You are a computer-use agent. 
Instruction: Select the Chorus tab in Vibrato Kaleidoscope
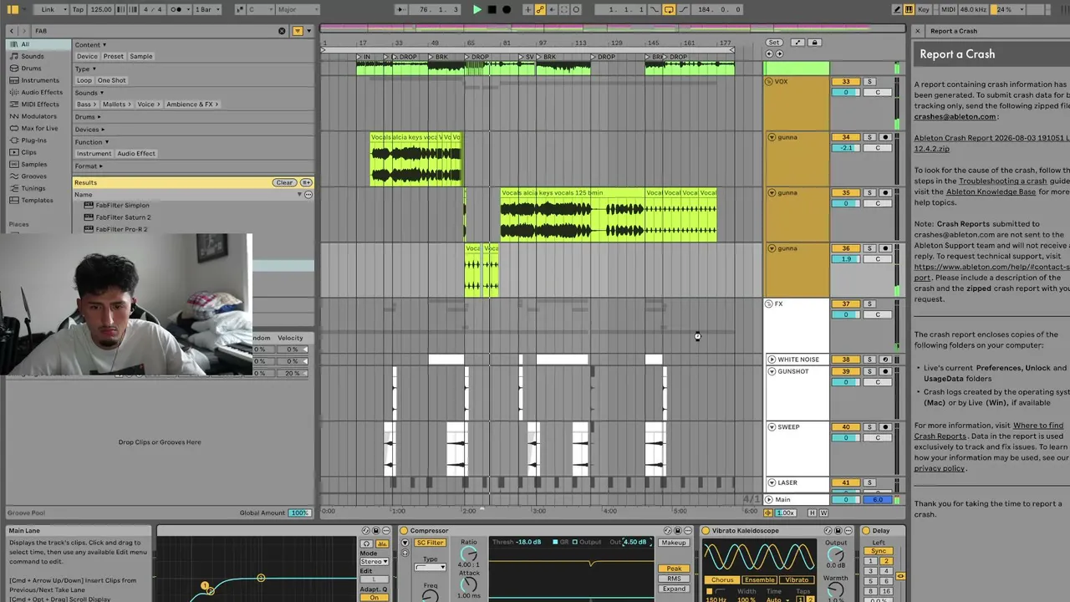[x=722, y=580]
